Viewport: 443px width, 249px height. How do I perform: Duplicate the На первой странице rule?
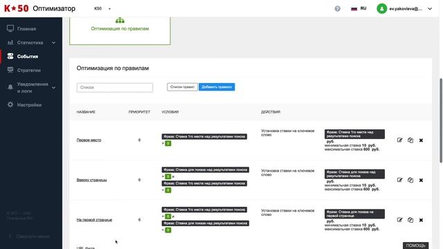(410, 220)
